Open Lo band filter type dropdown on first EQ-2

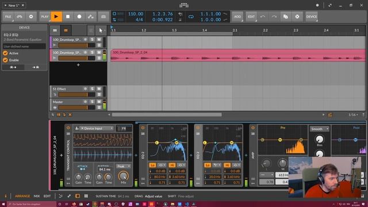[162, 165]
